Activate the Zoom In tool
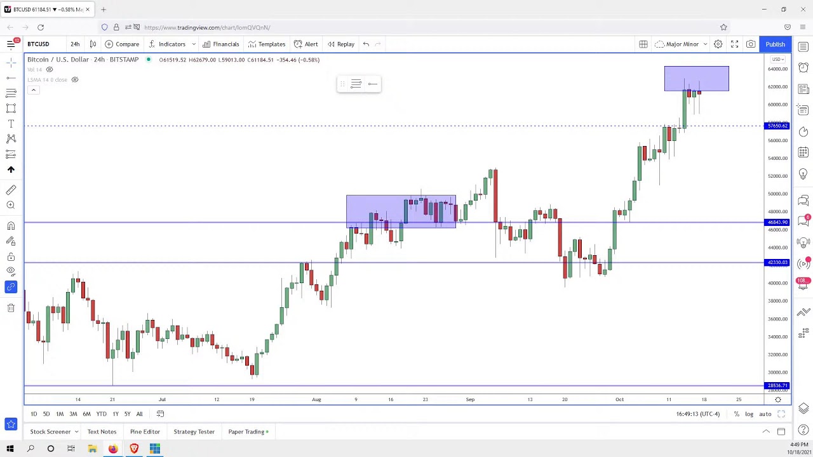813x457 pixels. tap(11, 205)
